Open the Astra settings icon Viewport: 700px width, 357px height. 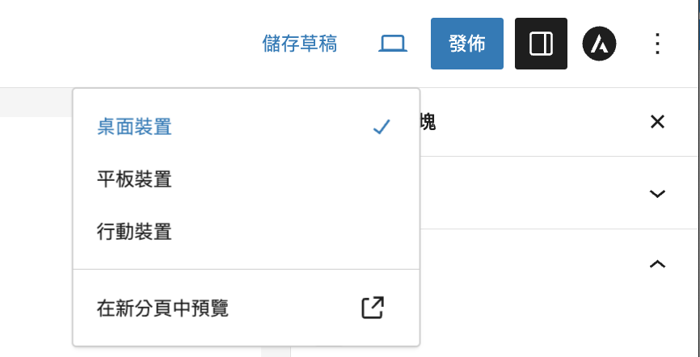point(599,44)
